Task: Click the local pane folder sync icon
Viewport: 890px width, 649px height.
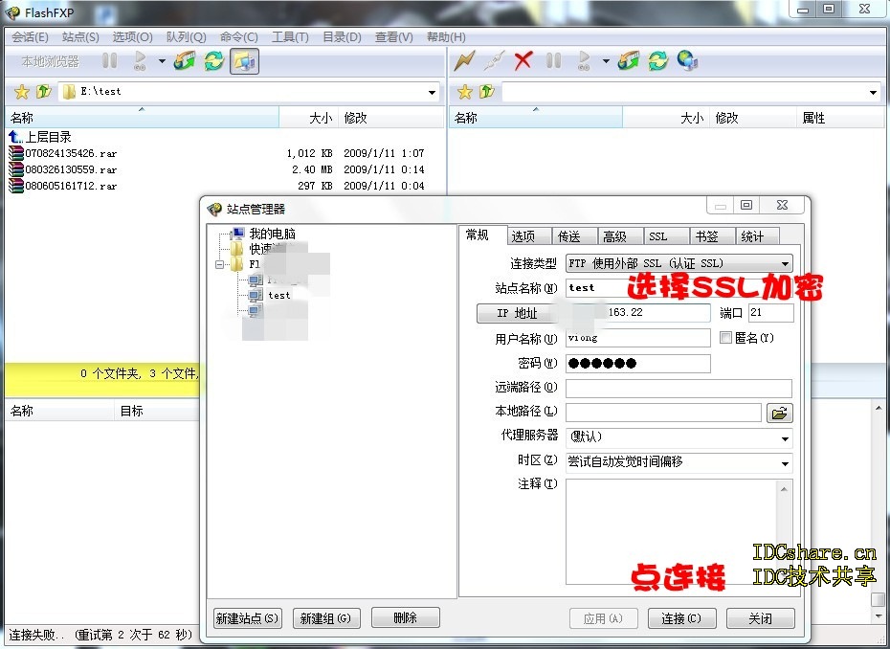Action: (x=185, y=60)
